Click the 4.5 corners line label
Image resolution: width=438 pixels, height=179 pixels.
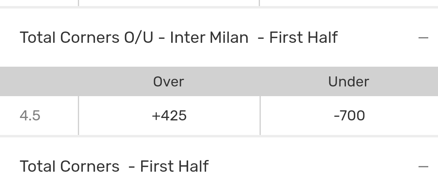pos(30,116)
